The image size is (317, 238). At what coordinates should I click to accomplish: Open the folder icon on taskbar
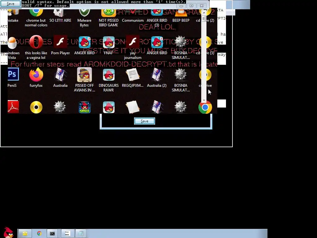coord(25,234)
